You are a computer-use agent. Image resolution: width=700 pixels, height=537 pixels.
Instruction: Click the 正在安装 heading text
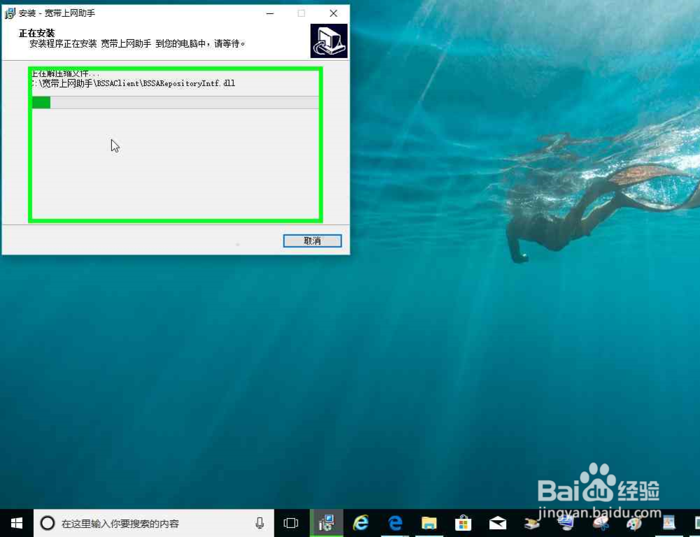36,33
